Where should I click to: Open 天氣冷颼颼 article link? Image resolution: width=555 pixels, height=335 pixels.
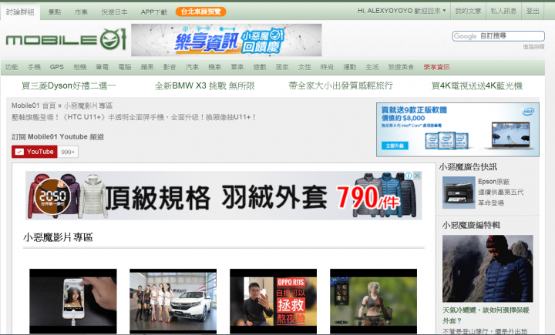coord(486,315)
